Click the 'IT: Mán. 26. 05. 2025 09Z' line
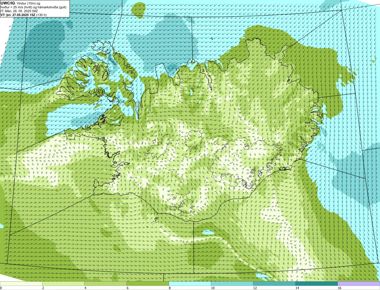Screen dimensions: 380x290 (x=19, y=11)
